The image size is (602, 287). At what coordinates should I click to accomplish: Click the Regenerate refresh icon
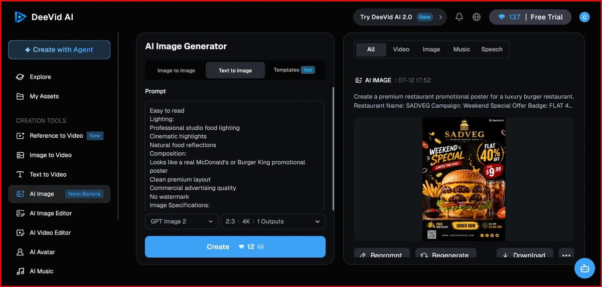[x=424, y=255]
